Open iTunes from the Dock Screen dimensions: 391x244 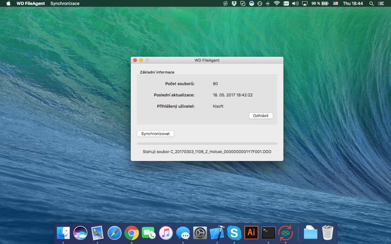click(x=166, y=233)
